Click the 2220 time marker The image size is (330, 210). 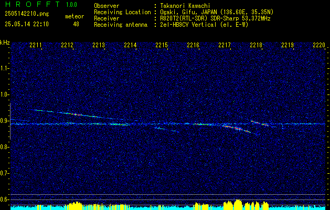pos(319,45)
